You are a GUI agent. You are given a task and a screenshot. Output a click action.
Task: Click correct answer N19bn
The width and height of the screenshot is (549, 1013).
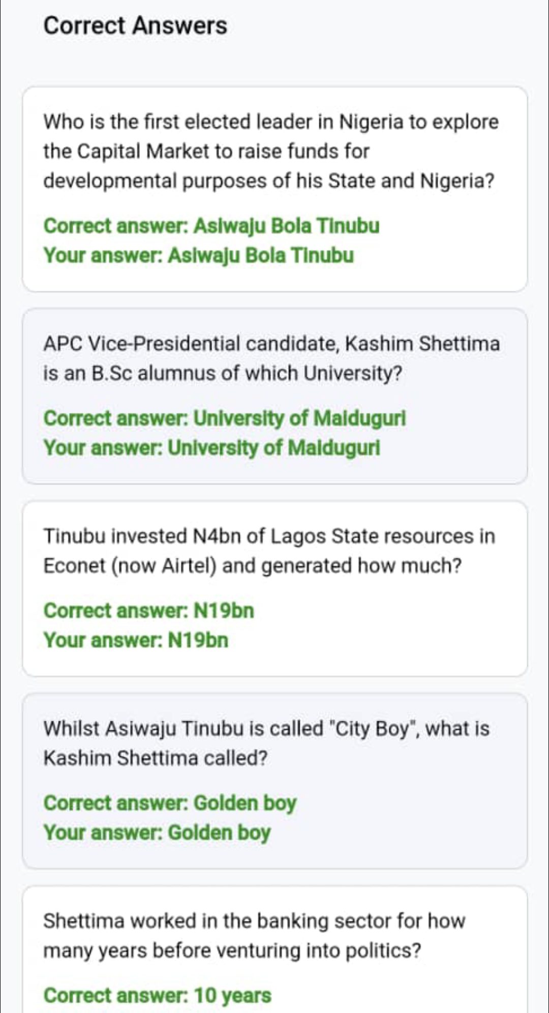[149, 610]
